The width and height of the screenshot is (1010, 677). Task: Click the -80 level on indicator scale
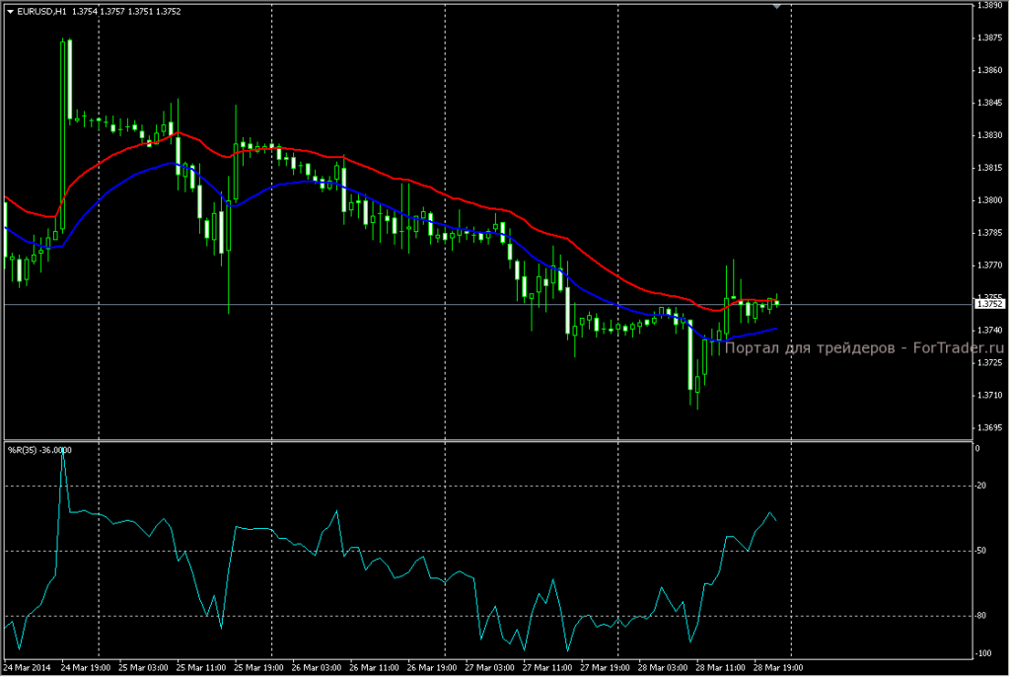tap(980, 616)
